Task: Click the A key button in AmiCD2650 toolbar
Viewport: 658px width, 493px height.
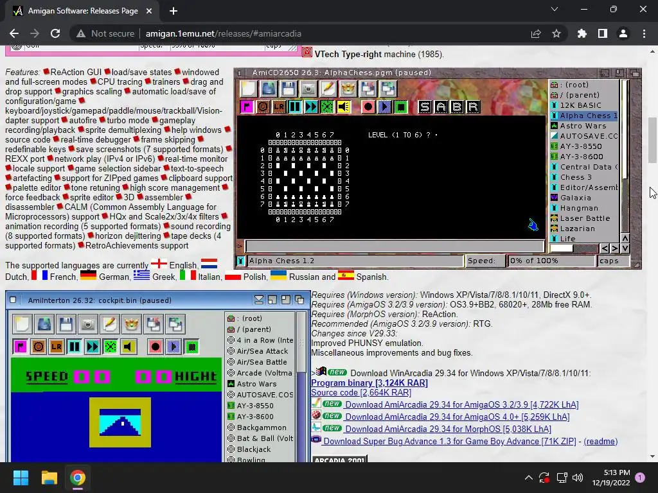Action: [441, 107]
